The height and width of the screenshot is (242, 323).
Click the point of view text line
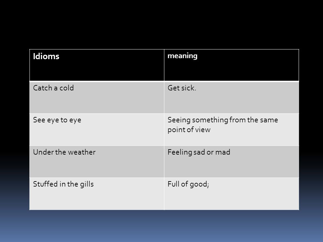point(189,130)
